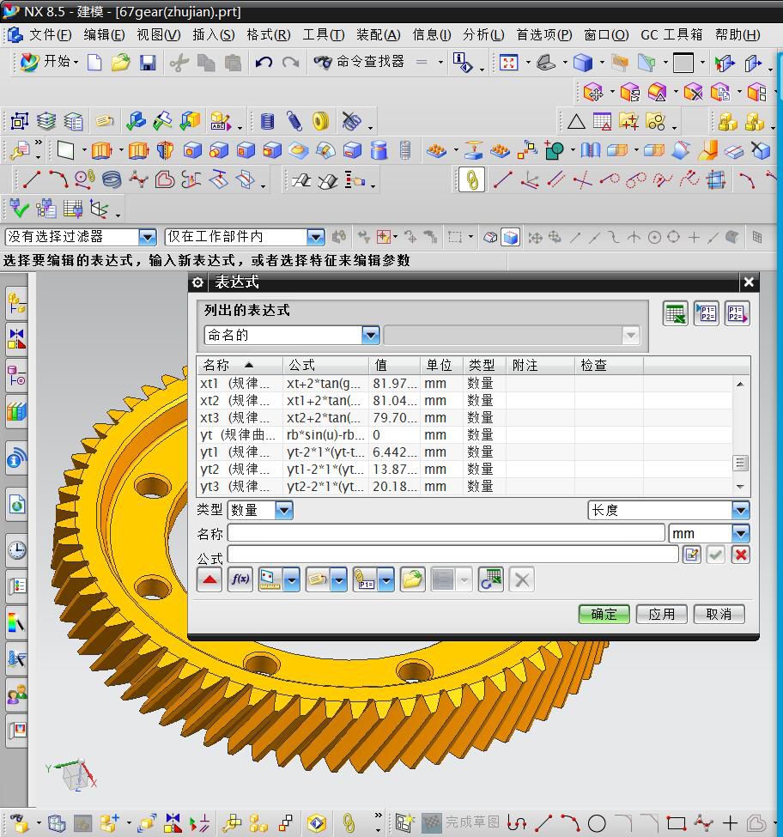Screen dimensions: 783x837
Task: Toggle the highlighted snap point toolbar button
Action: coord(470,179)
